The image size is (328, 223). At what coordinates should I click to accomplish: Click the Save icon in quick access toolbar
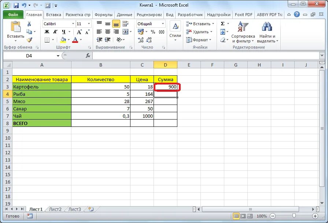pos(16,5)
